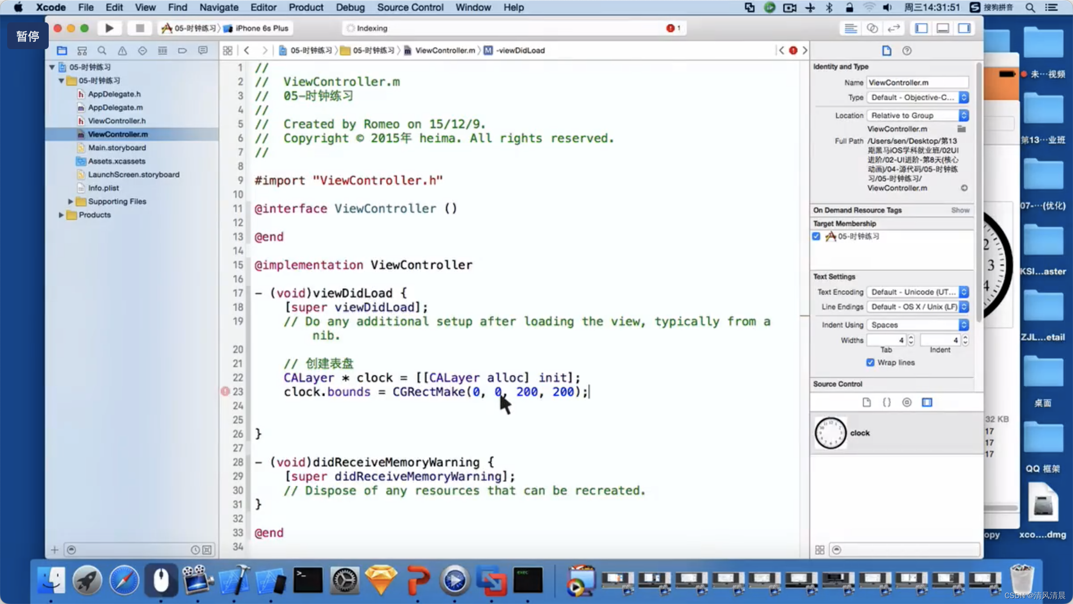
Task: Open the Navigate menu
Action: pyautogui.click(x=218, y=7)
